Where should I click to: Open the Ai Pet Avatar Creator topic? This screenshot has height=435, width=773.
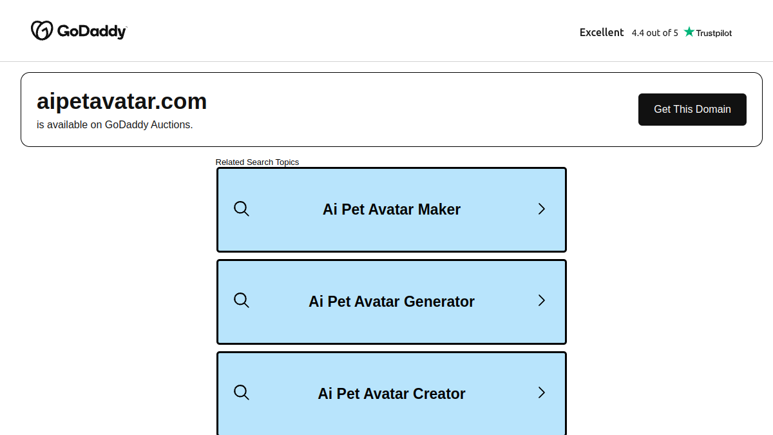point(392,393)
